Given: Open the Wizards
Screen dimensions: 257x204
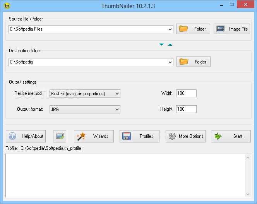Looking at the screenshot, I should click(94, 136).
